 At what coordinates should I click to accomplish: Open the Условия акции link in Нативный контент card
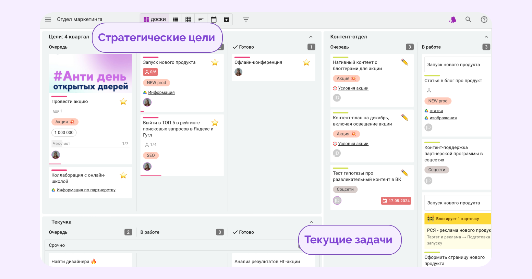point(353,88)
